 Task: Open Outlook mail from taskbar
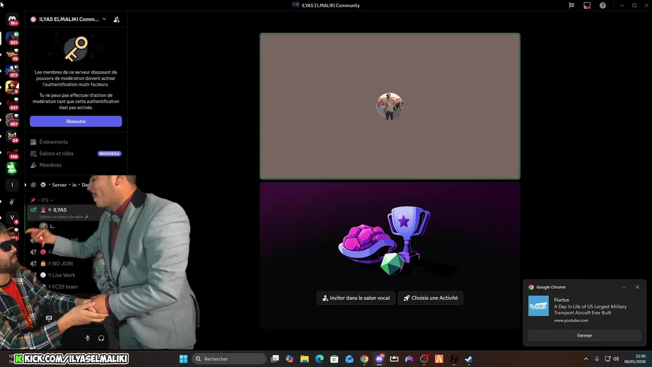[349, 359]
